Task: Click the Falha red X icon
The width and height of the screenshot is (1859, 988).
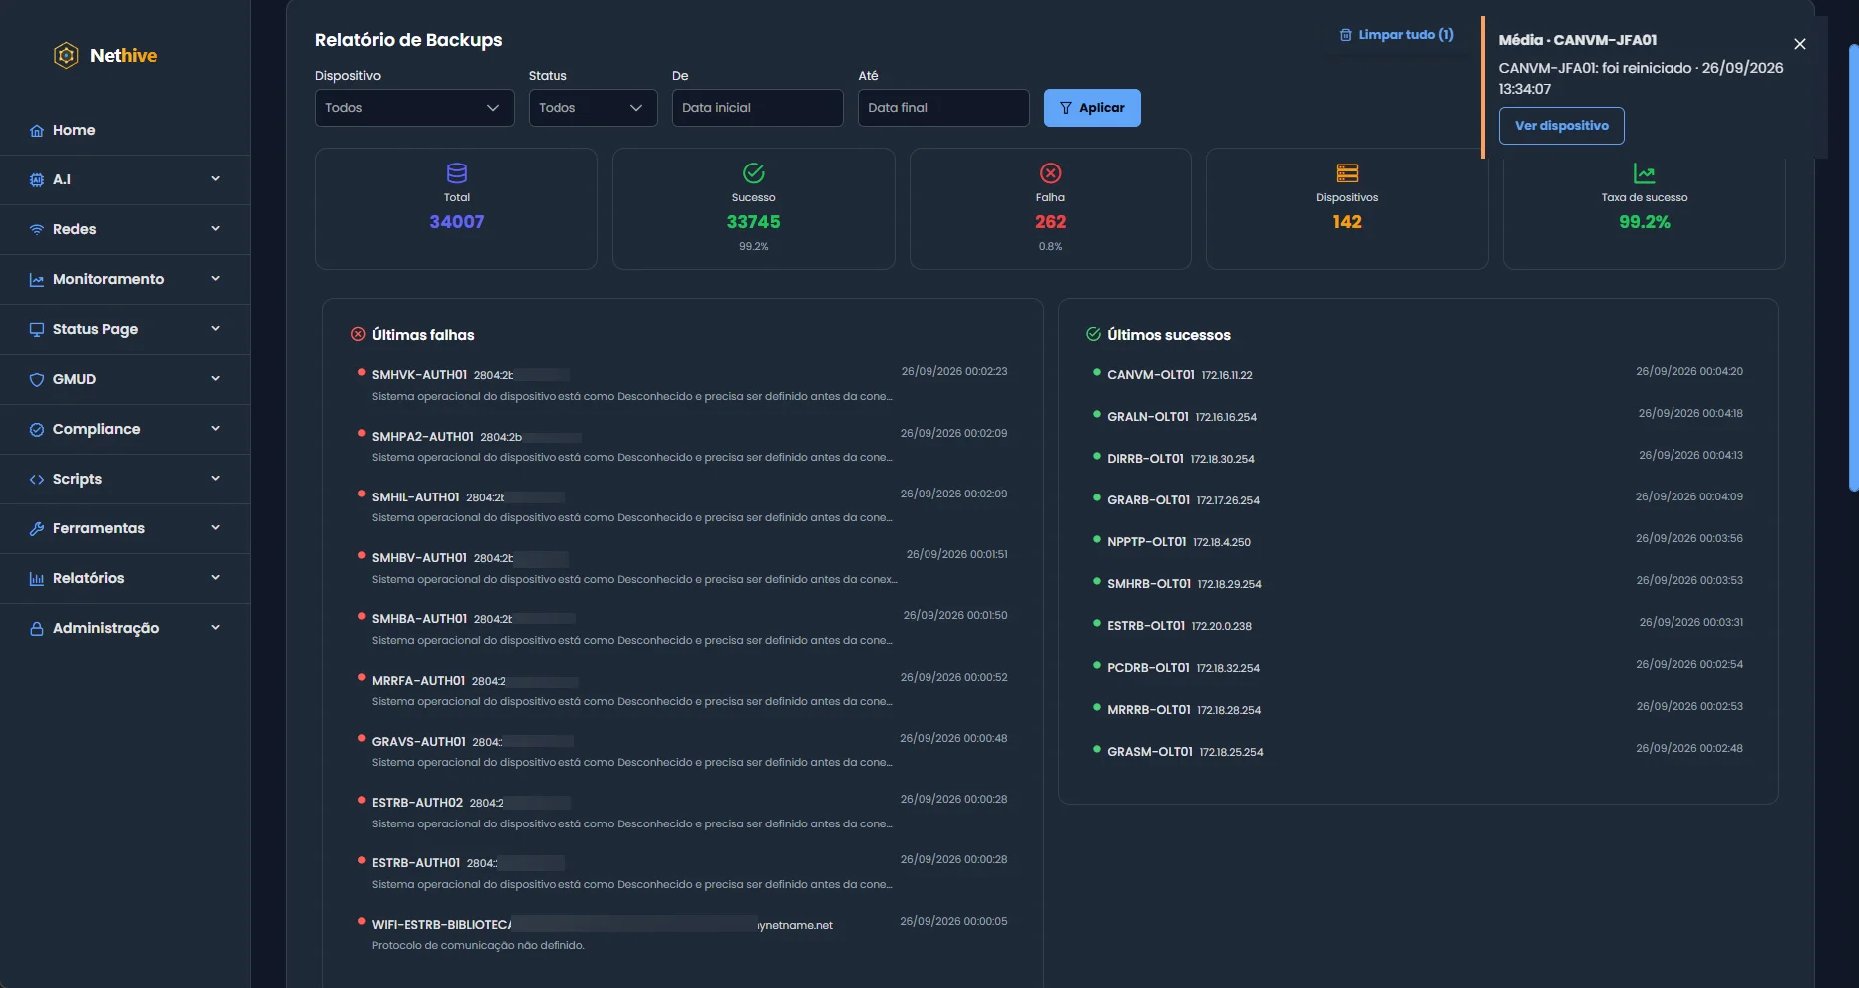Action: (x=1051, y=173)
